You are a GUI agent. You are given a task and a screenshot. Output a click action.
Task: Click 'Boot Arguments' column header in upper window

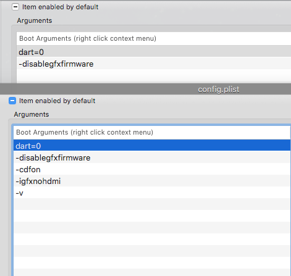(x=154, y=38)
